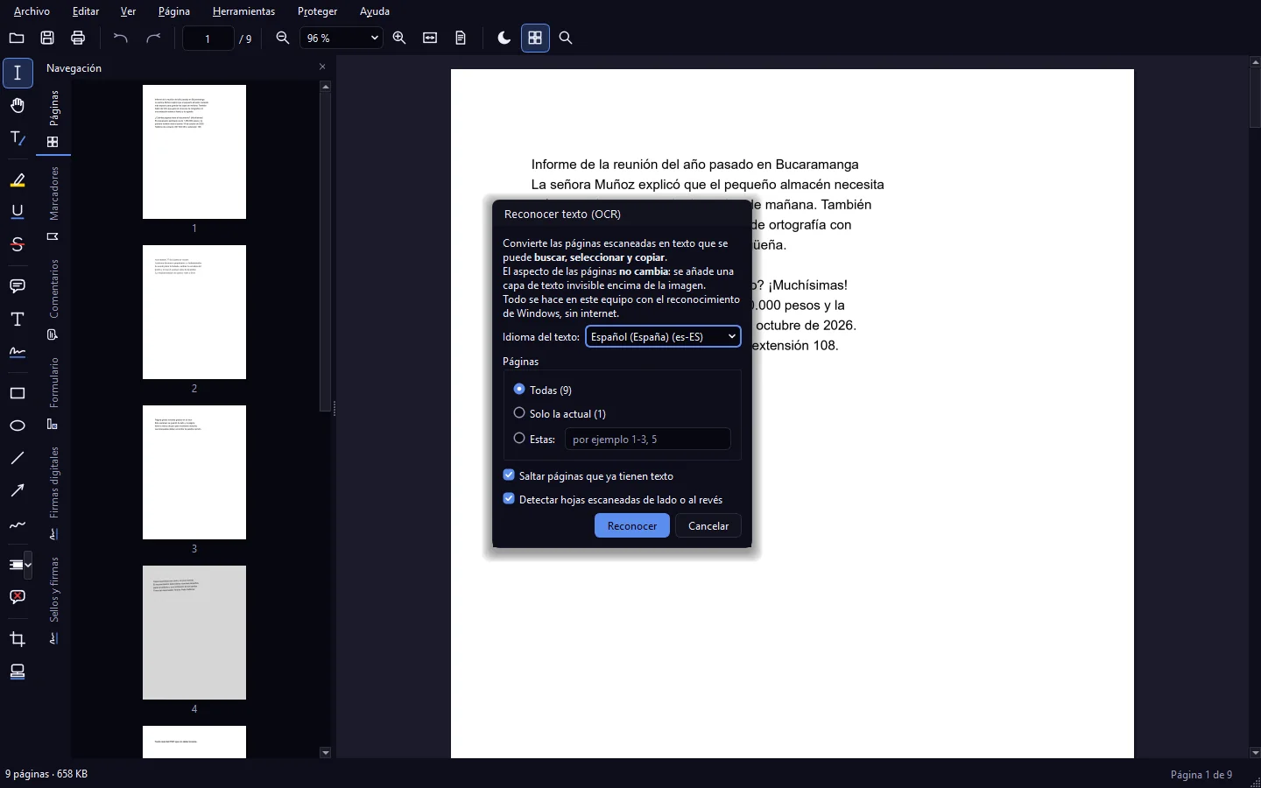Select the Strikethrough text tool
The height and width of the screenshot is (788, 1261).
(x=18, y=244)
